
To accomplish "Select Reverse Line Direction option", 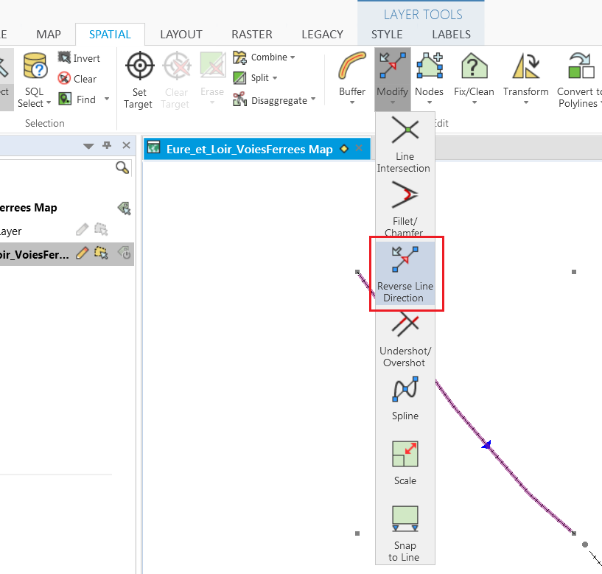I will click(405, 273).
